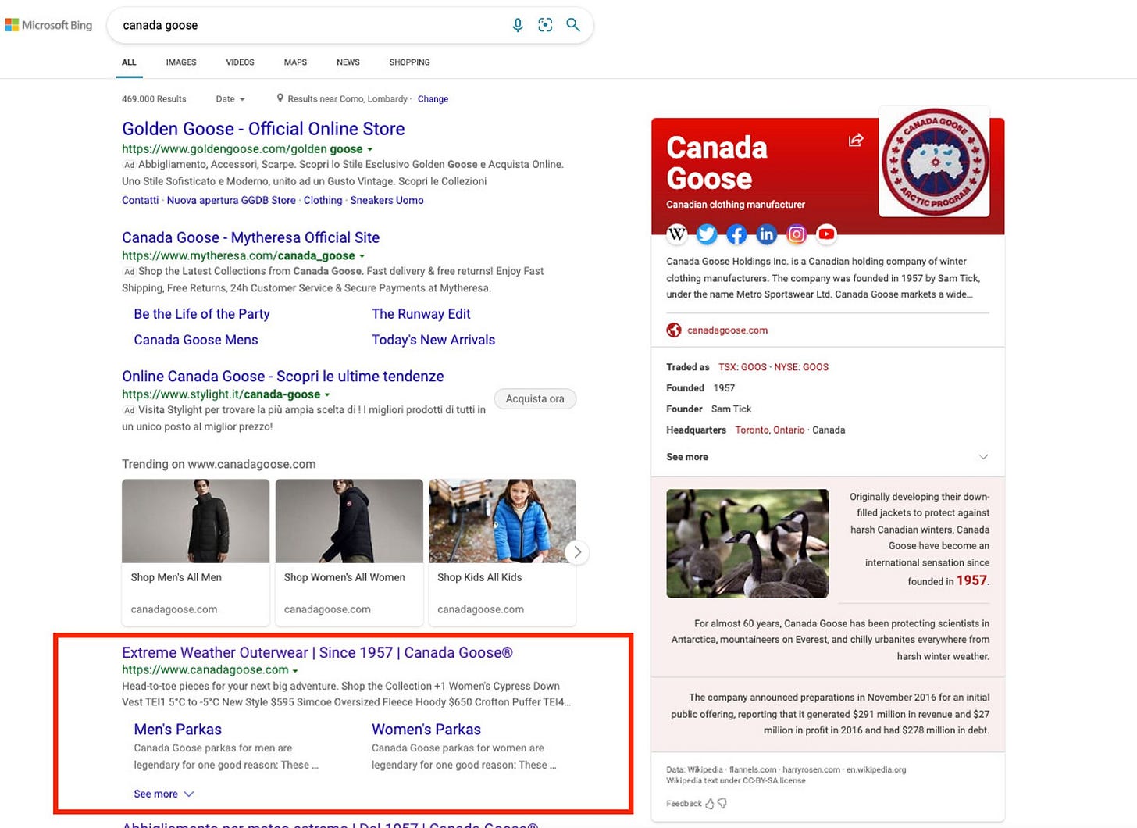Click the TSX: GOOS ticker link
The width and height of the screenshot is (1137, 828).
pyautogui.click(x=743, y=367)
